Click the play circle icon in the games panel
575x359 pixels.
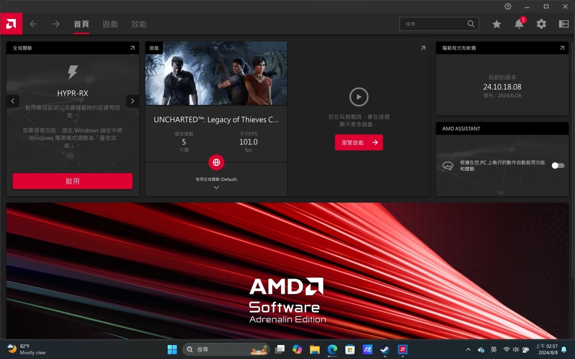click(x=358, y=97)
